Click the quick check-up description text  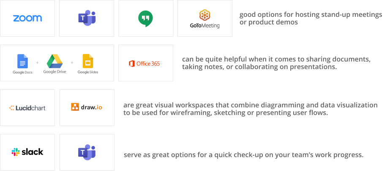click(x=244, y=155)
